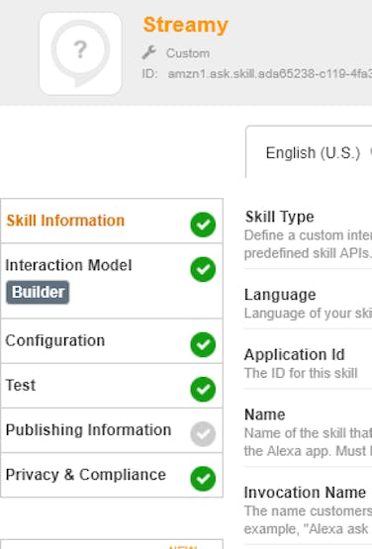Click the green check next to Privacy & Compliance

[x=203, y=479]
